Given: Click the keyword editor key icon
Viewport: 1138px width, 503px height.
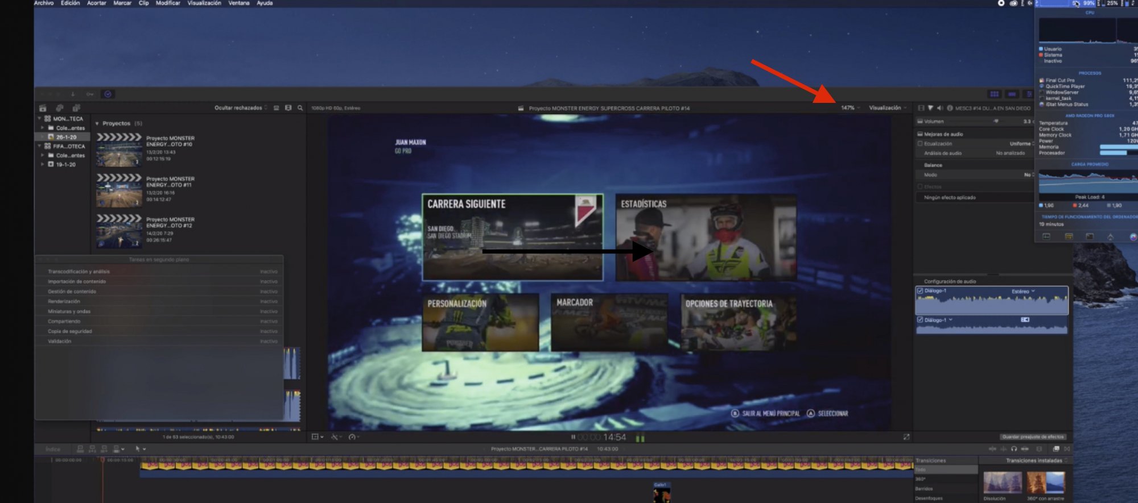Looking at the screenshot, I should [x=90, y=94].
